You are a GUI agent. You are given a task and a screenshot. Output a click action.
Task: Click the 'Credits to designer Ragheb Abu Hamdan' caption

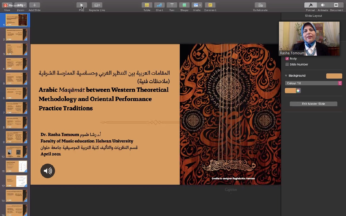coord(233,178)
